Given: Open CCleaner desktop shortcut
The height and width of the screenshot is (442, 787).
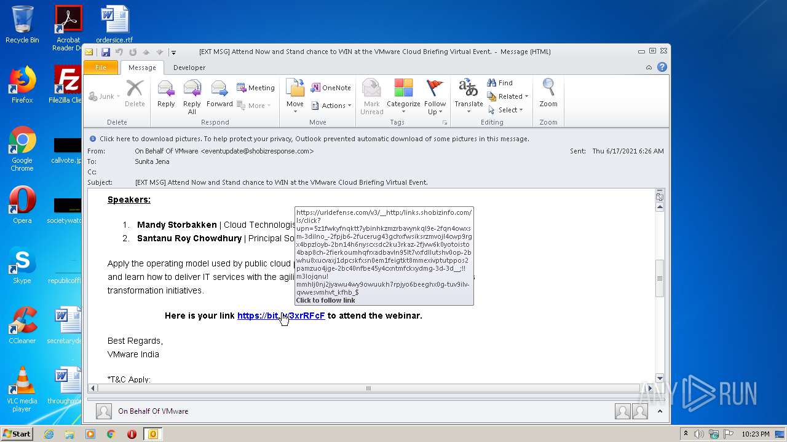Looking at the screenshot, I should (22, 325).
